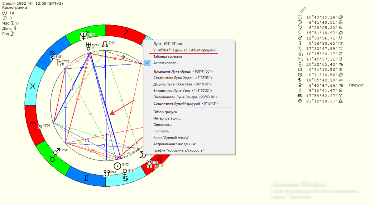The width and height of the screenshot is (374, 204).
Task: Click the Cancer sign in the zodiac ring
Action: pyautogui.click(x=125, y=178)
